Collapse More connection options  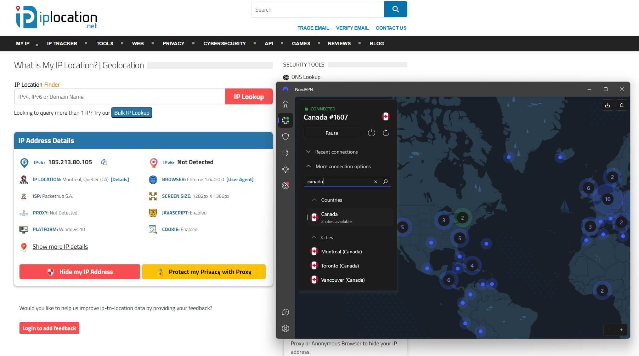[x=338, y=166]
